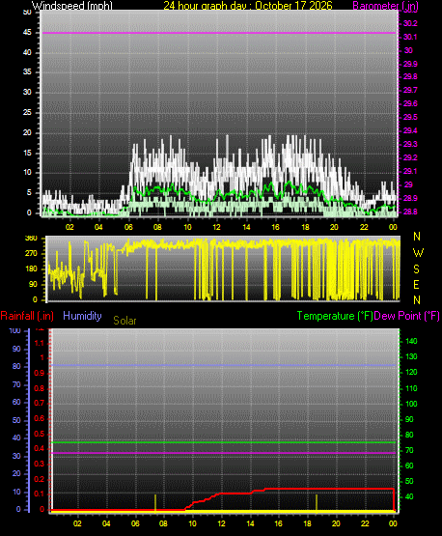Click the '28.8' barometer axis value
Image resolution: width=442 pixels, height=536 pixels.
[x=410, y=212]
